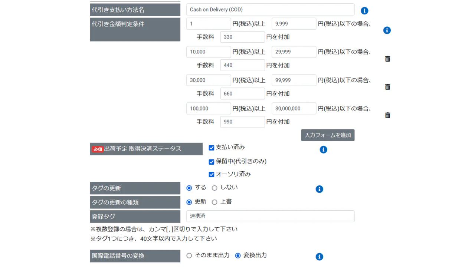
Task: Show info icon for タグの更新
Action: tap(319, 189)
